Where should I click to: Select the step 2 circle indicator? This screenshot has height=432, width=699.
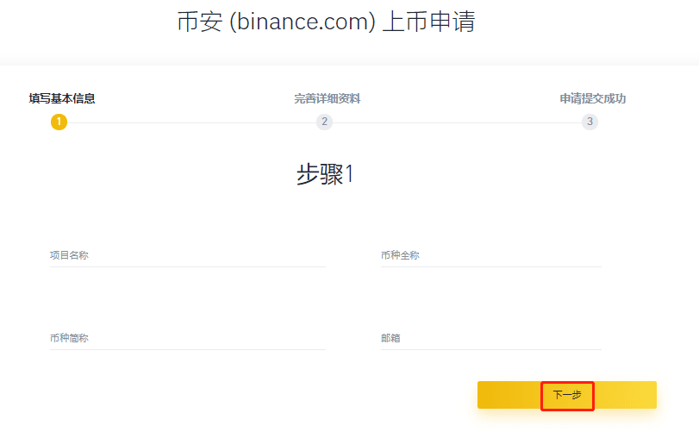pyautogui.click(x=325, y=122)
